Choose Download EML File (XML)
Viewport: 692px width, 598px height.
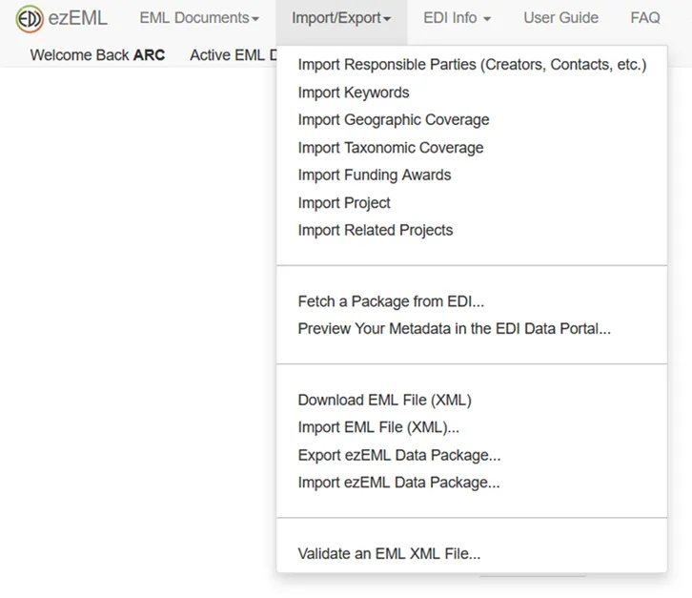(472, 400)
